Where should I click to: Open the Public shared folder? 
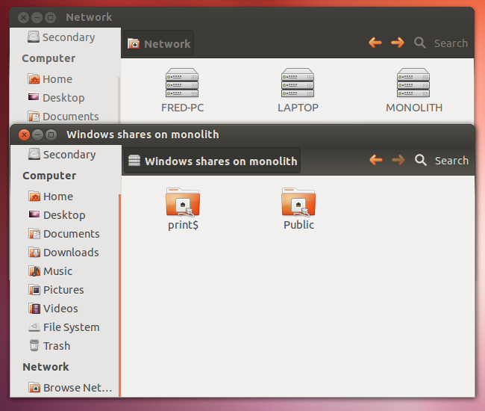298,208
